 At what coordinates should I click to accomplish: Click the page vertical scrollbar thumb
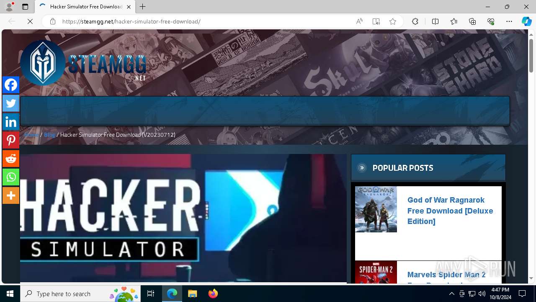click(x=531, y=55)
